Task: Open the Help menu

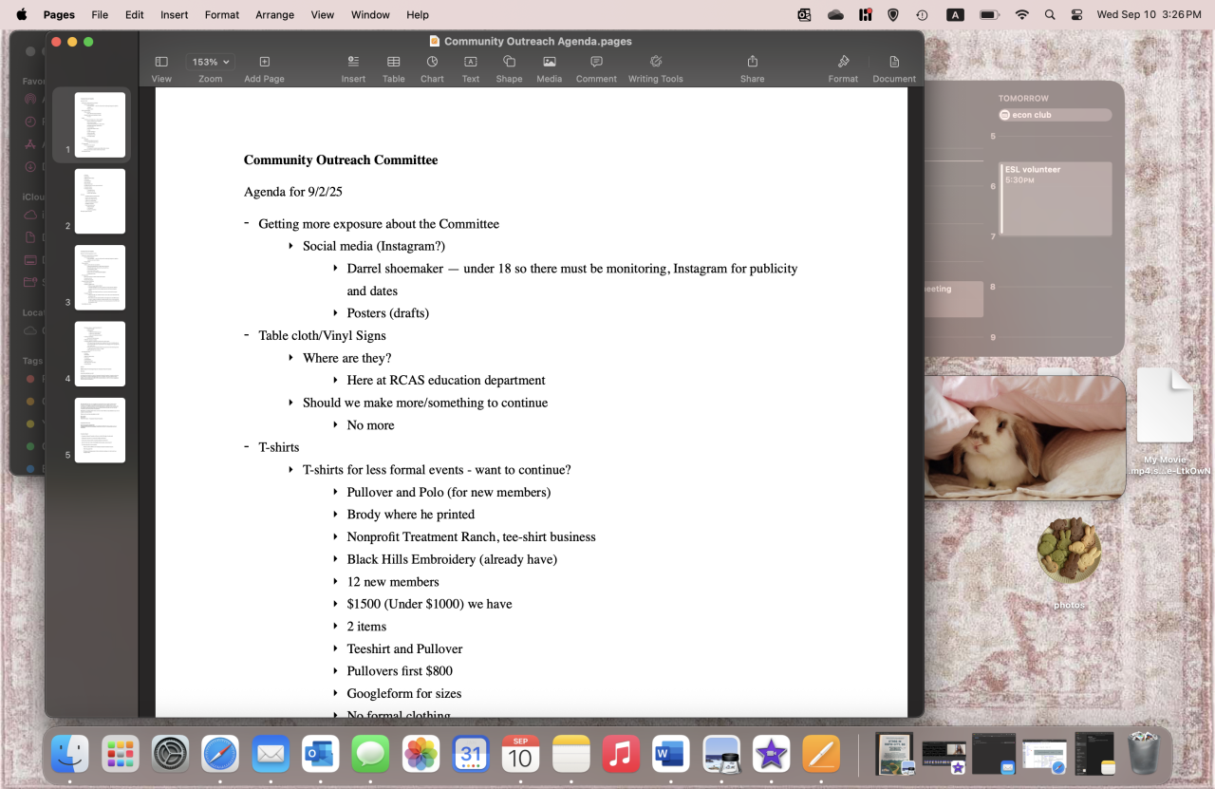Action: coord(418,14)
